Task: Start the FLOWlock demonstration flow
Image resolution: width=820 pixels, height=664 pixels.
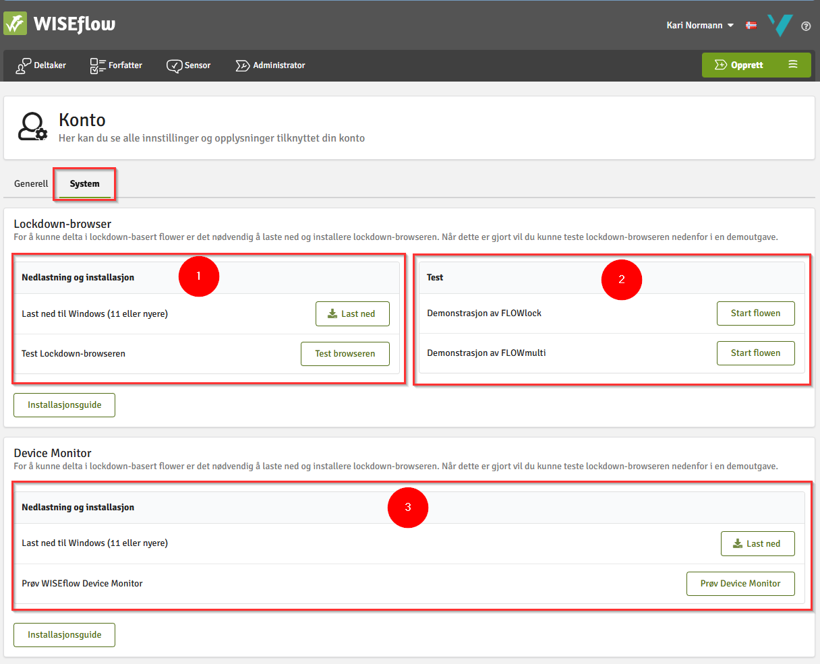Action: pyautogui.click(x=755, y=313)
